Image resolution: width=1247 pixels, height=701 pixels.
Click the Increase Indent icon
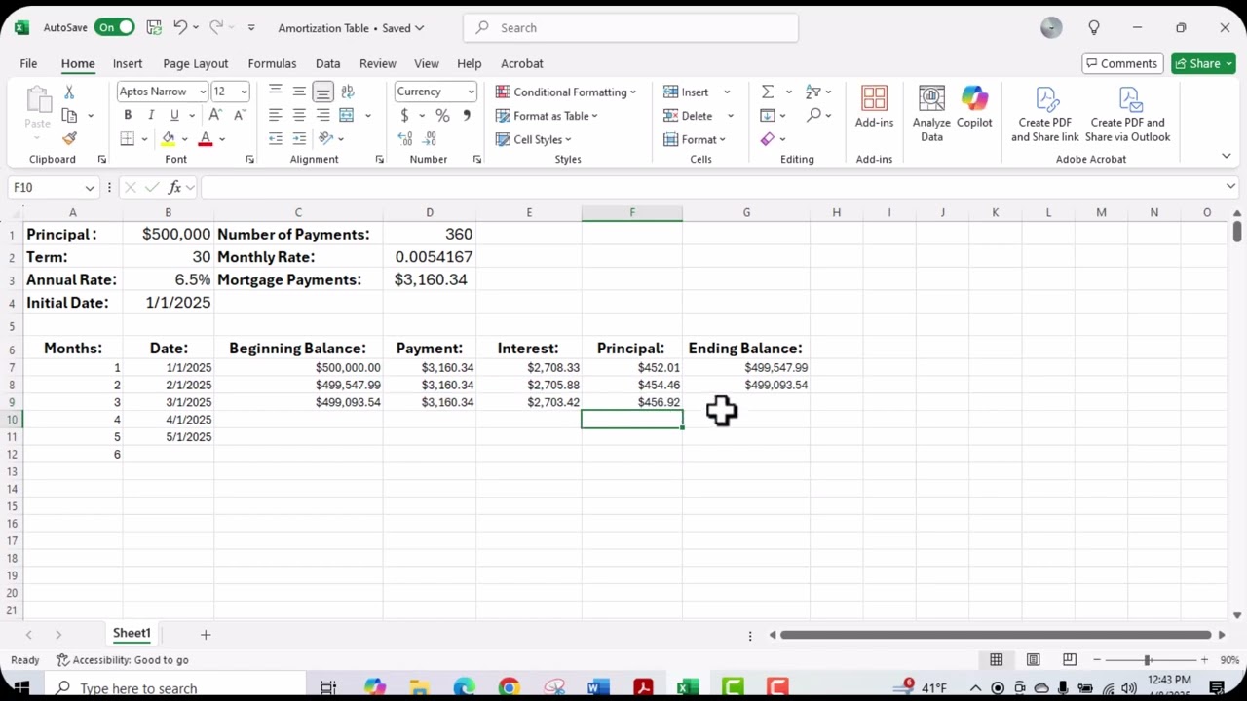click(299, 138)
